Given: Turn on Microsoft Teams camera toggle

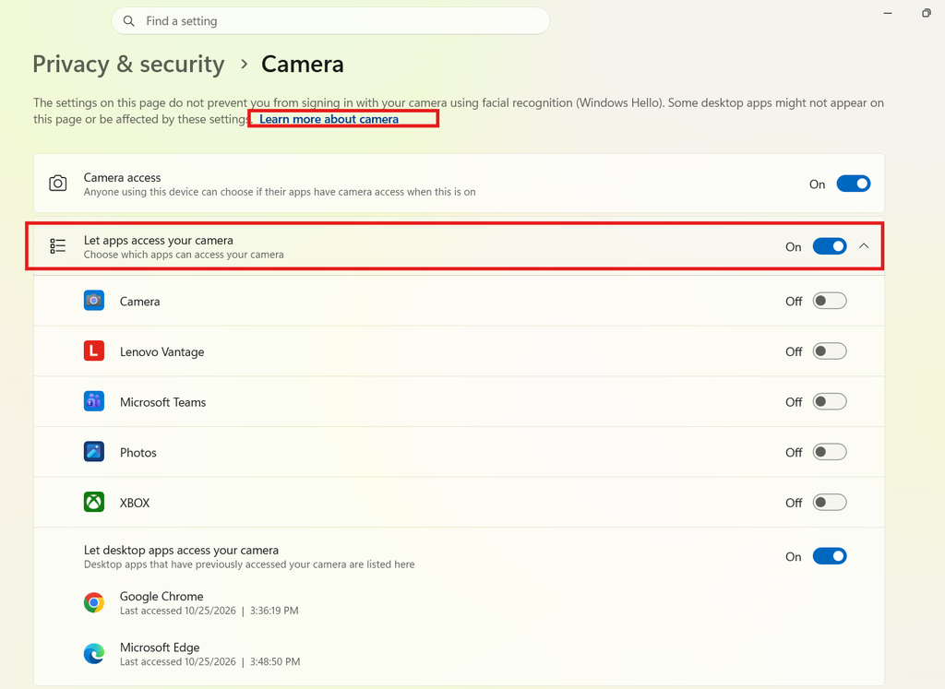Looking at the screenshot, I should pos(830,402).
